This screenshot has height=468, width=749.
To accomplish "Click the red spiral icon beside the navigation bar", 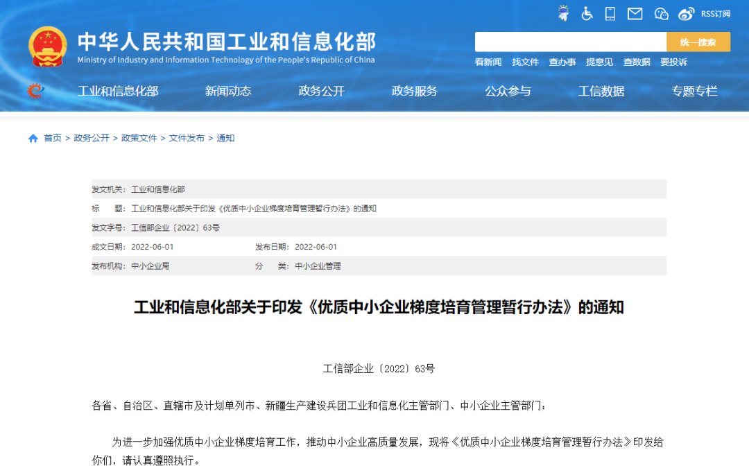I will point(33,91).
